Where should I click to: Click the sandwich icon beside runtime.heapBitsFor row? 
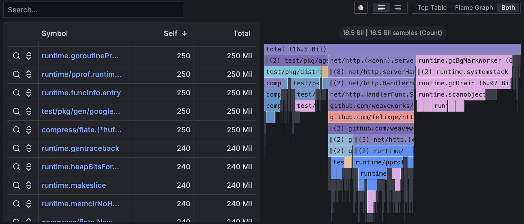click(29, 167)
